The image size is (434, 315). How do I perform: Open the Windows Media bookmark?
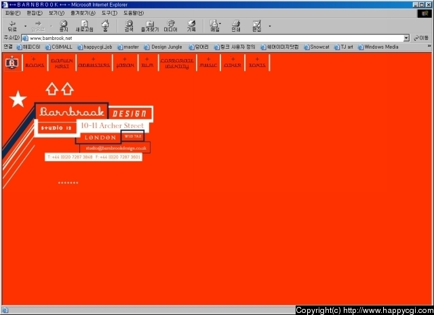pos(378,47)
